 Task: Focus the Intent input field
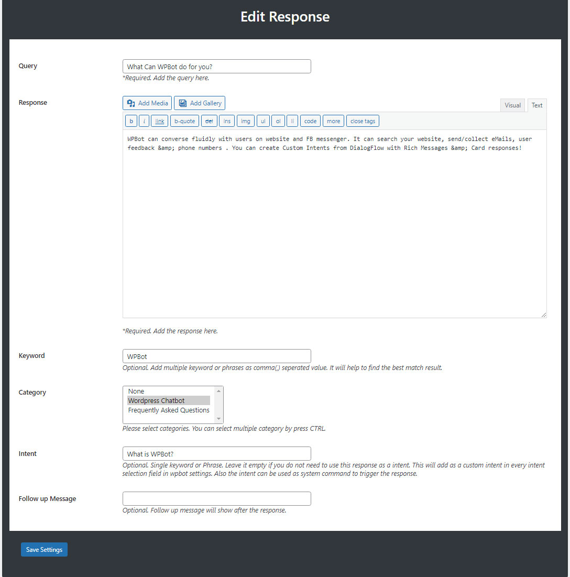217,454
